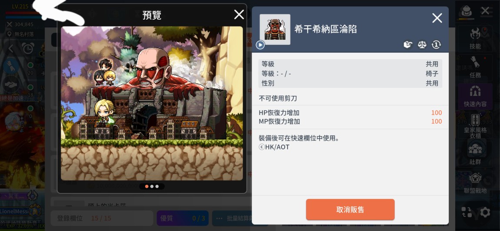
Task: Click the circled number one icon
Action: point(436,45)
